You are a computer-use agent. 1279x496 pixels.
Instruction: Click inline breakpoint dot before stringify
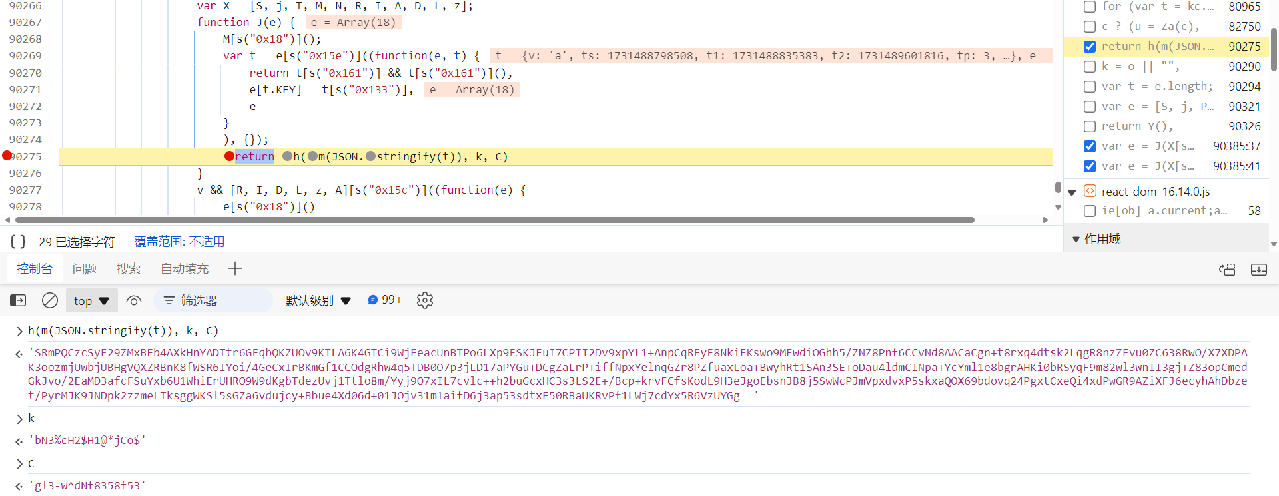click(x=371, y=156)
